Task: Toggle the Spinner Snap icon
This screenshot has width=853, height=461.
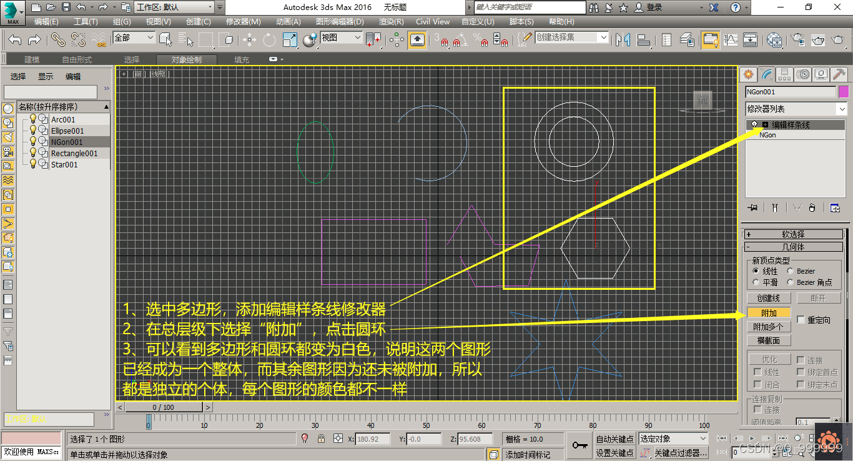Action: pyautogui.click(x=500, y=40)
